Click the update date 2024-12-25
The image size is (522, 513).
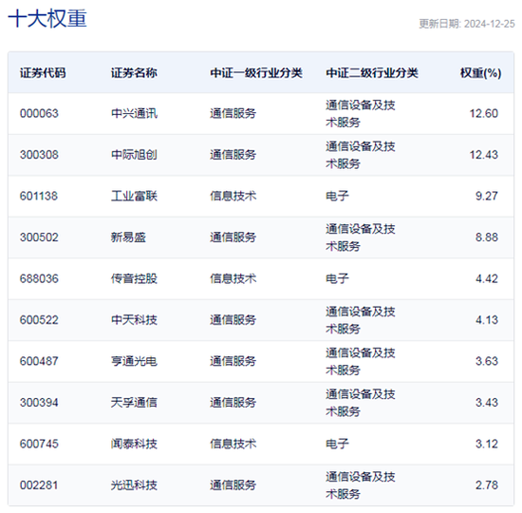(x=490, y=24)
